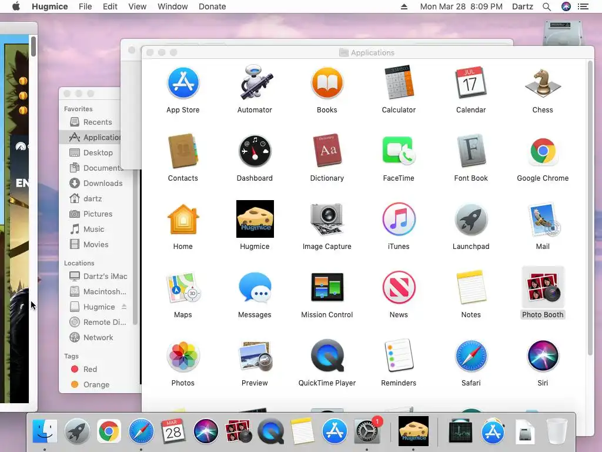Screen dimensions: 602x452
Task: Select the Safari icon in Applications window
Action: [x=471, y=356]
